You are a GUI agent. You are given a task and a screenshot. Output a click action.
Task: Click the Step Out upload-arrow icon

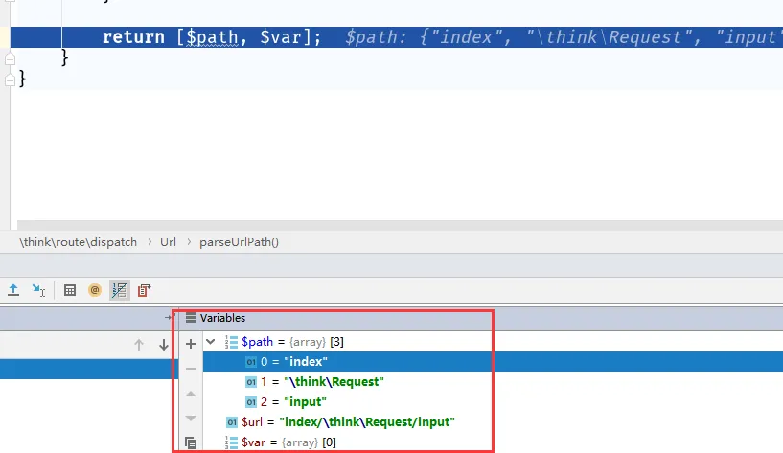tap(13, 289)
